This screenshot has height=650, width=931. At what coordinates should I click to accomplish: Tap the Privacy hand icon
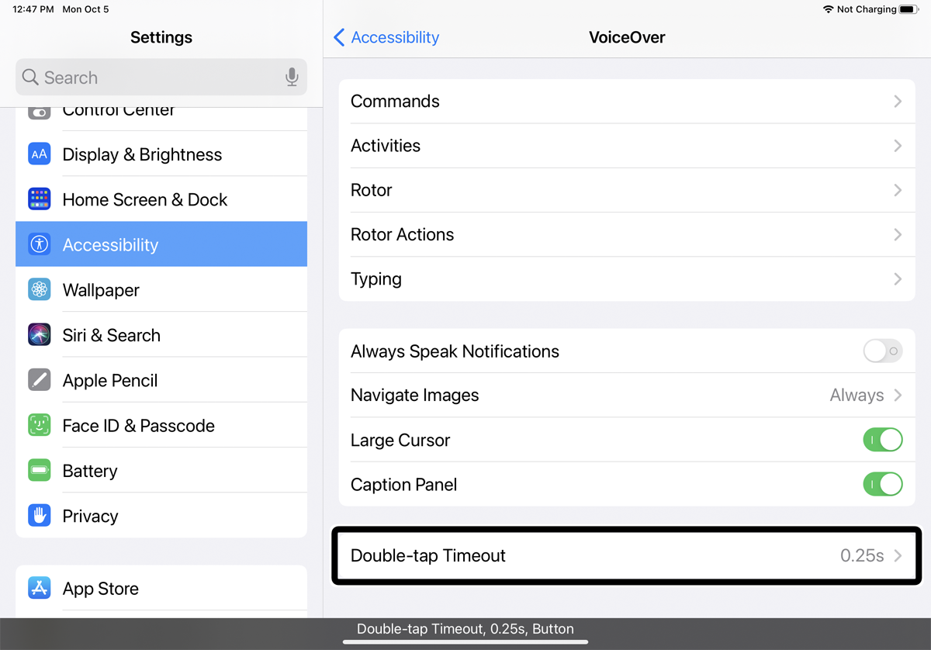tap(40, 516)
